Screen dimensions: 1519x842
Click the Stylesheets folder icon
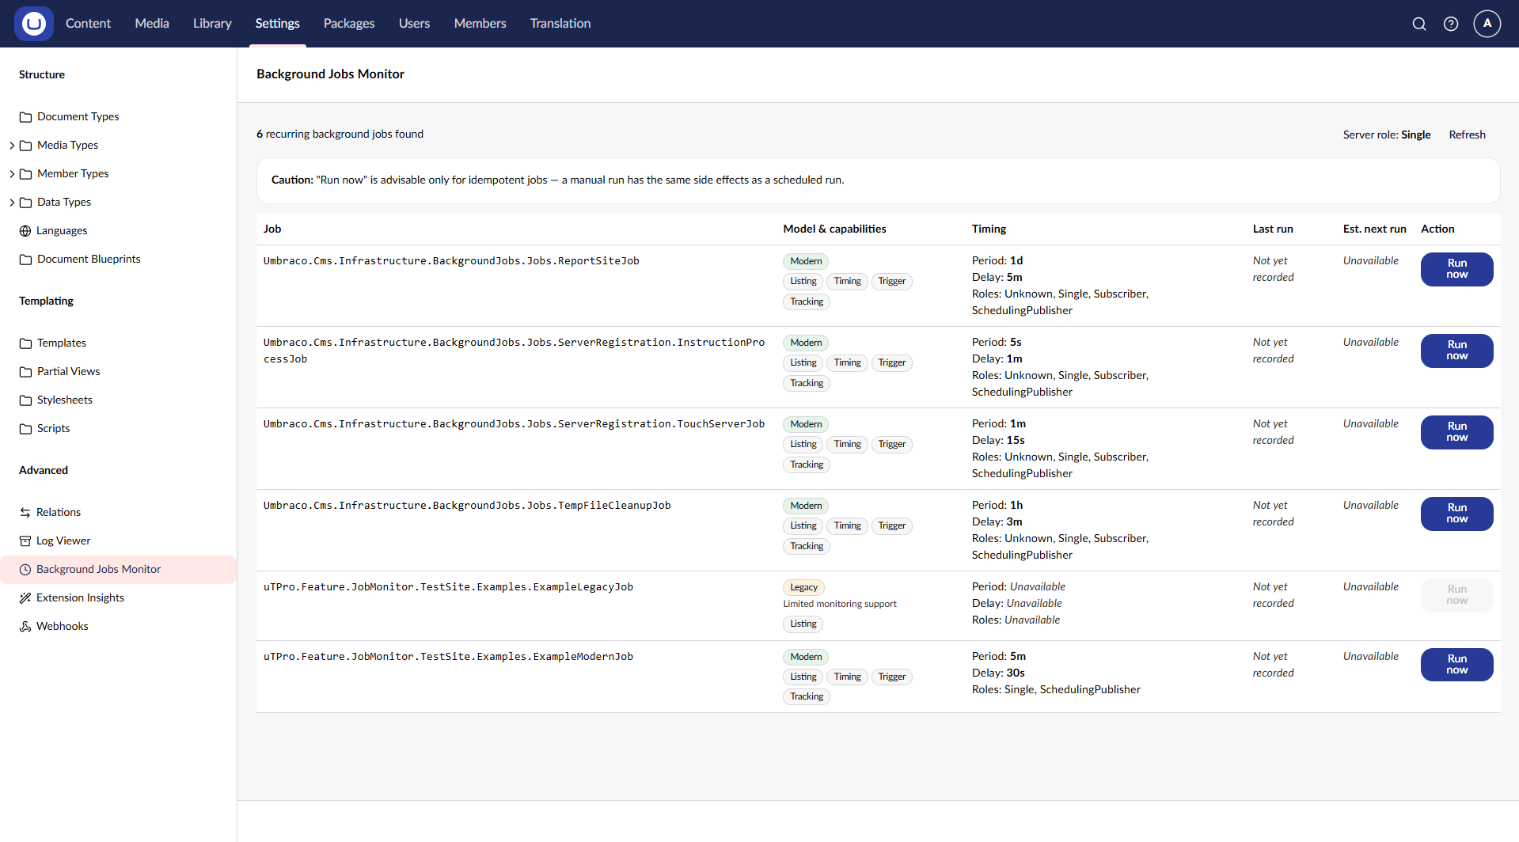tap(25, 400)
